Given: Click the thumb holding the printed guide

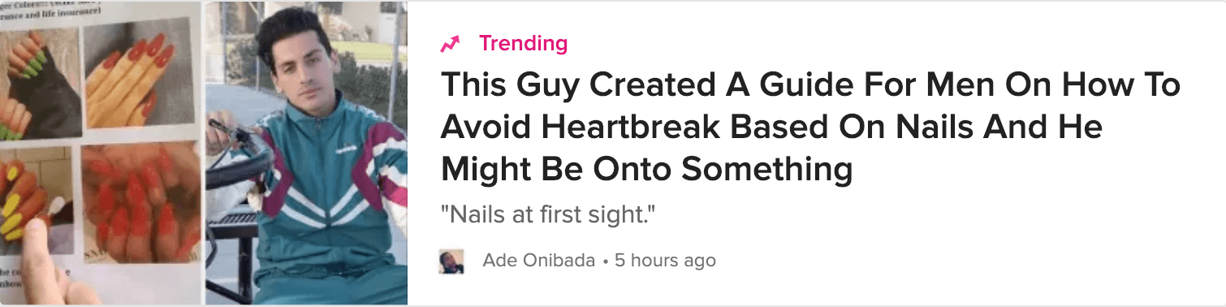Looking at the screenshot, I should [x=42, y=263].
